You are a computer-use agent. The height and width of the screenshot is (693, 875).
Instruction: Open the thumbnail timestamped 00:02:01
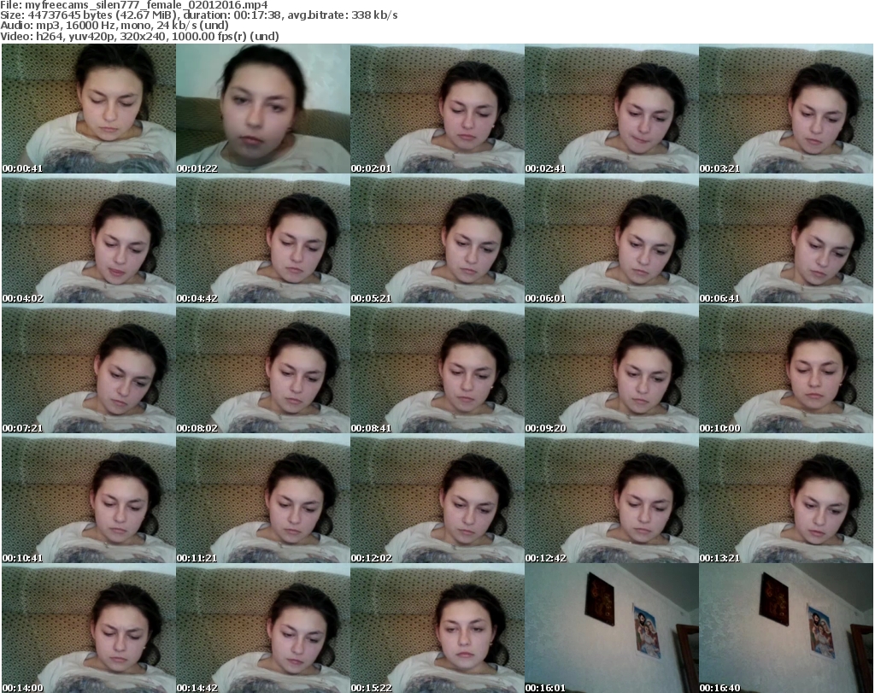coord(437,109)
